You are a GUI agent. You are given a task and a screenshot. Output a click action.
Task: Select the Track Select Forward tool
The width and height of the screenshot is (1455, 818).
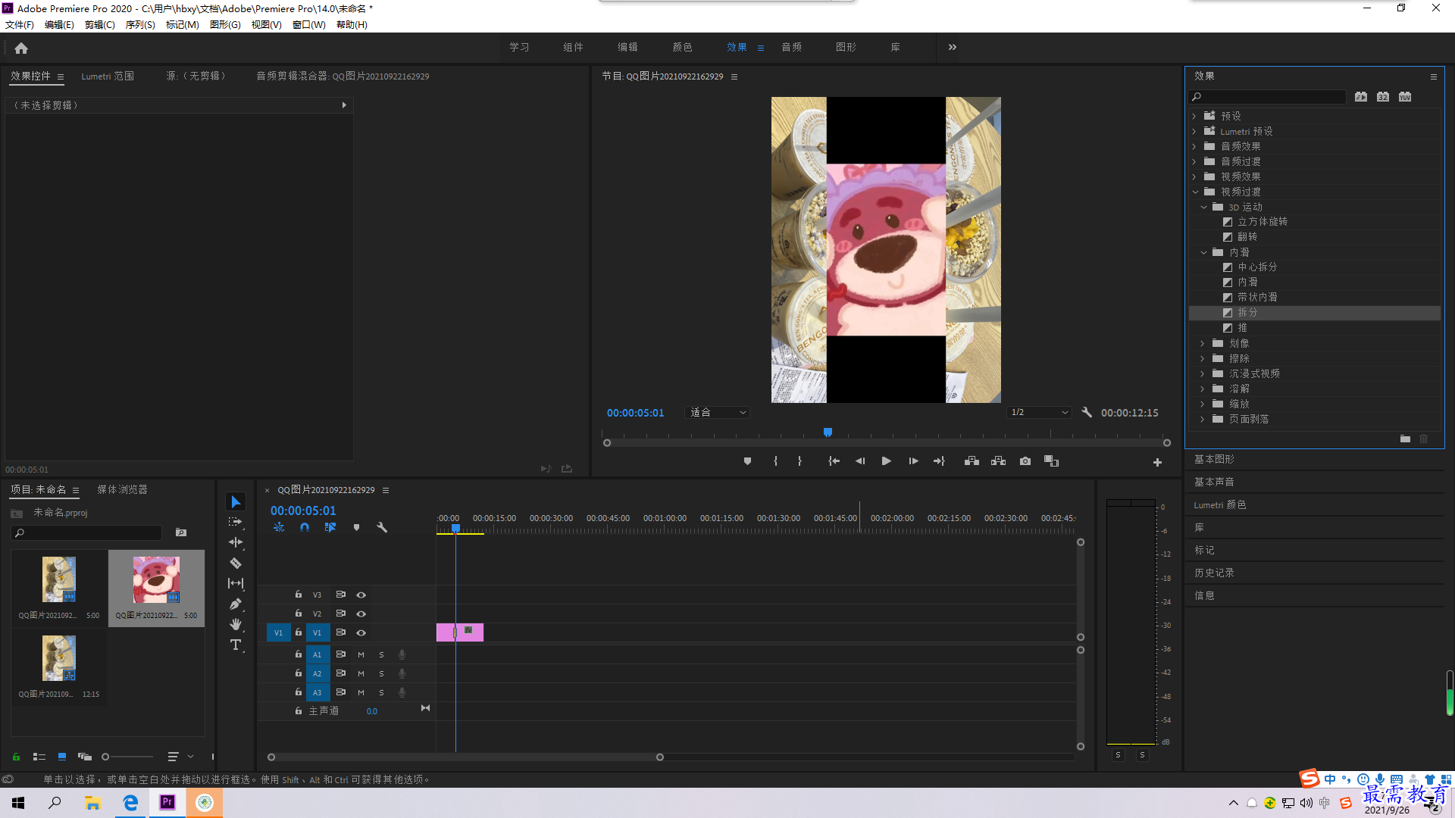coord(236,522)
